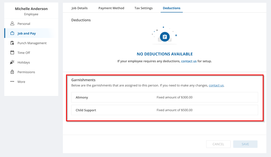This screenshot has width=271, height=157.
Task: Click the Job and Pay briefcase icon
Action: point(12,33)
